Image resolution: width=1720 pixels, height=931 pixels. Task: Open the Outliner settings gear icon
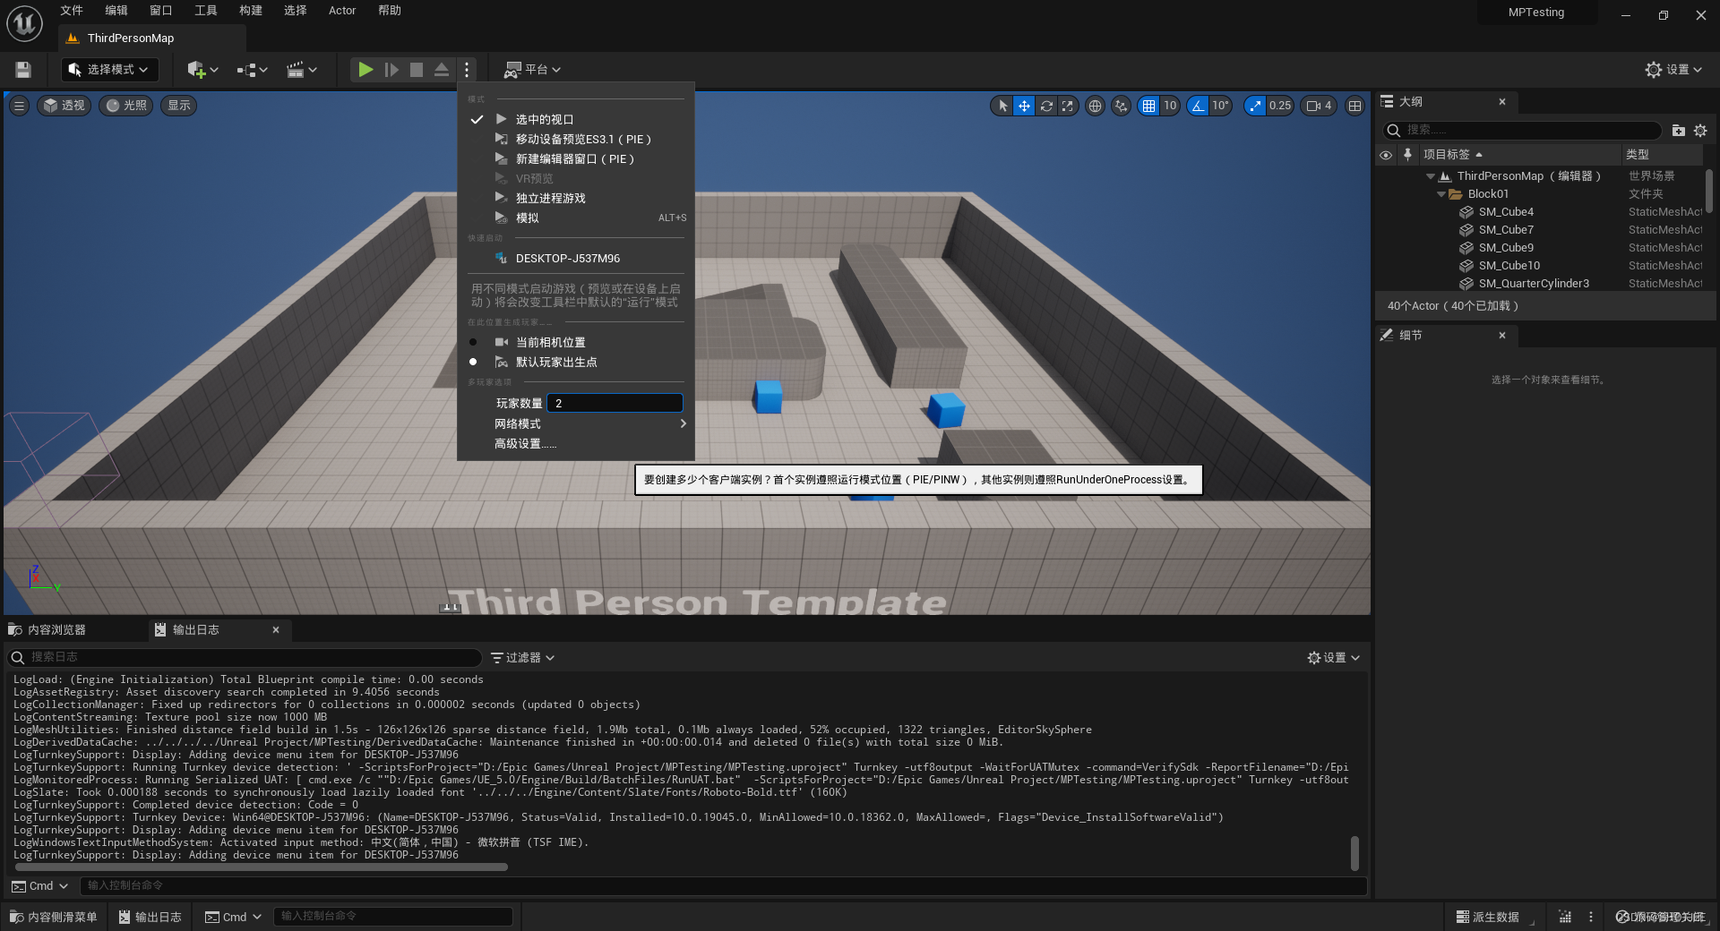pos(1700,130)
